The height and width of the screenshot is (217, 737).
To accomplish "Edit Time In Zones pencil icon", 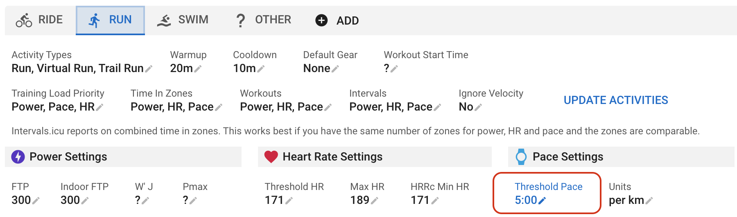I will coord(219,107).
